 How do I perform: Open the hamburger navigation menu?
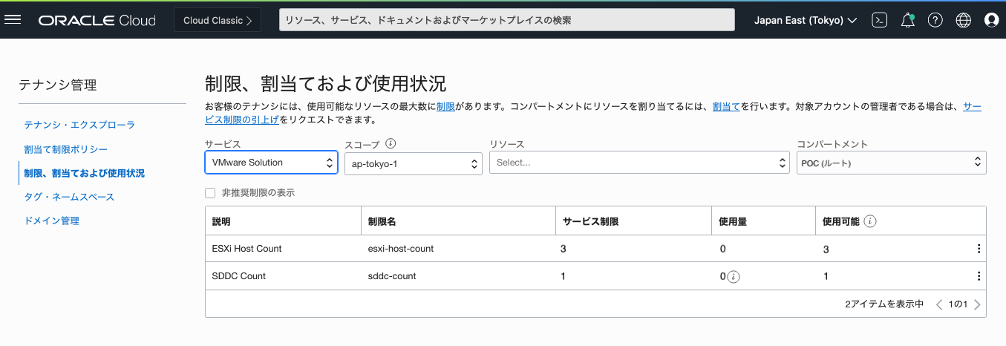tap(13, 20)
